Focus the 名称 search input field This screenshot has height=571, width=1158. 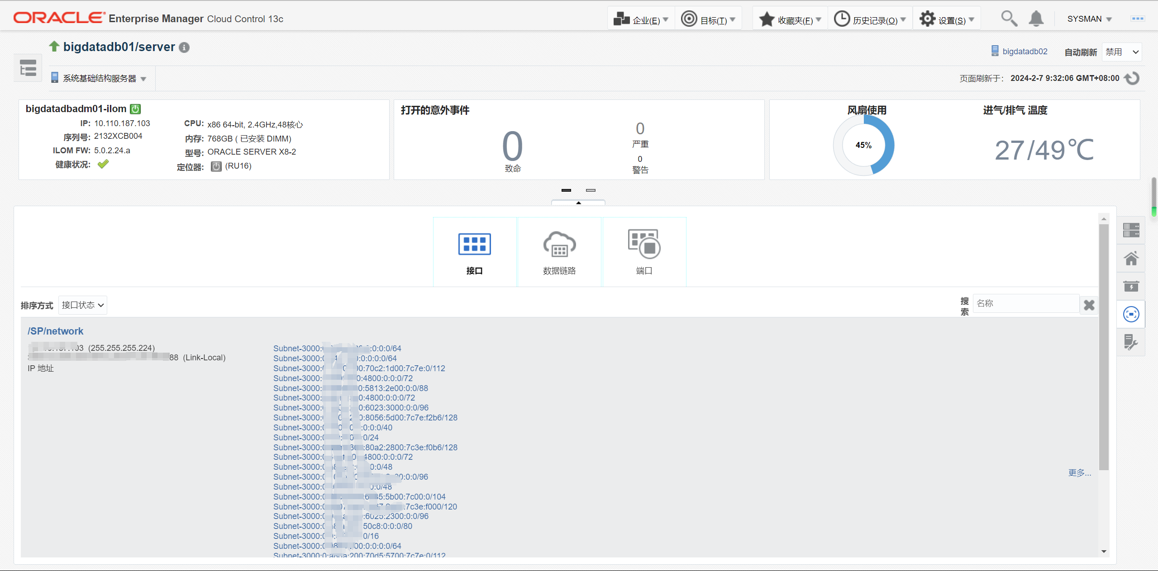point(1026,303)
